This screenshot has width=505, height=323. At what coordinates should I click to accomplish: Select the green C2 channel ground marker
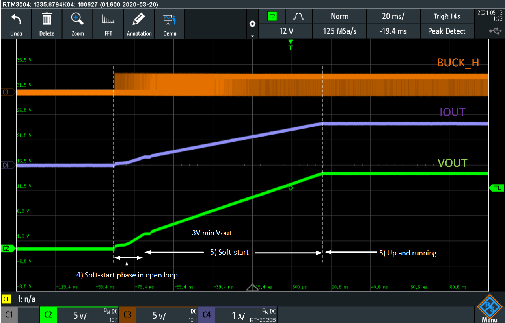click(x=8, y=248)
